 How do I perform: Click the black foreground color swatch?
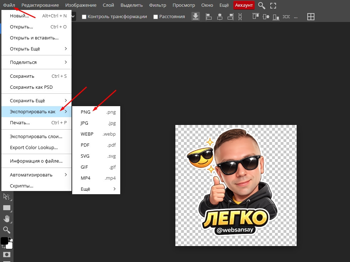[x=4, y=240]
